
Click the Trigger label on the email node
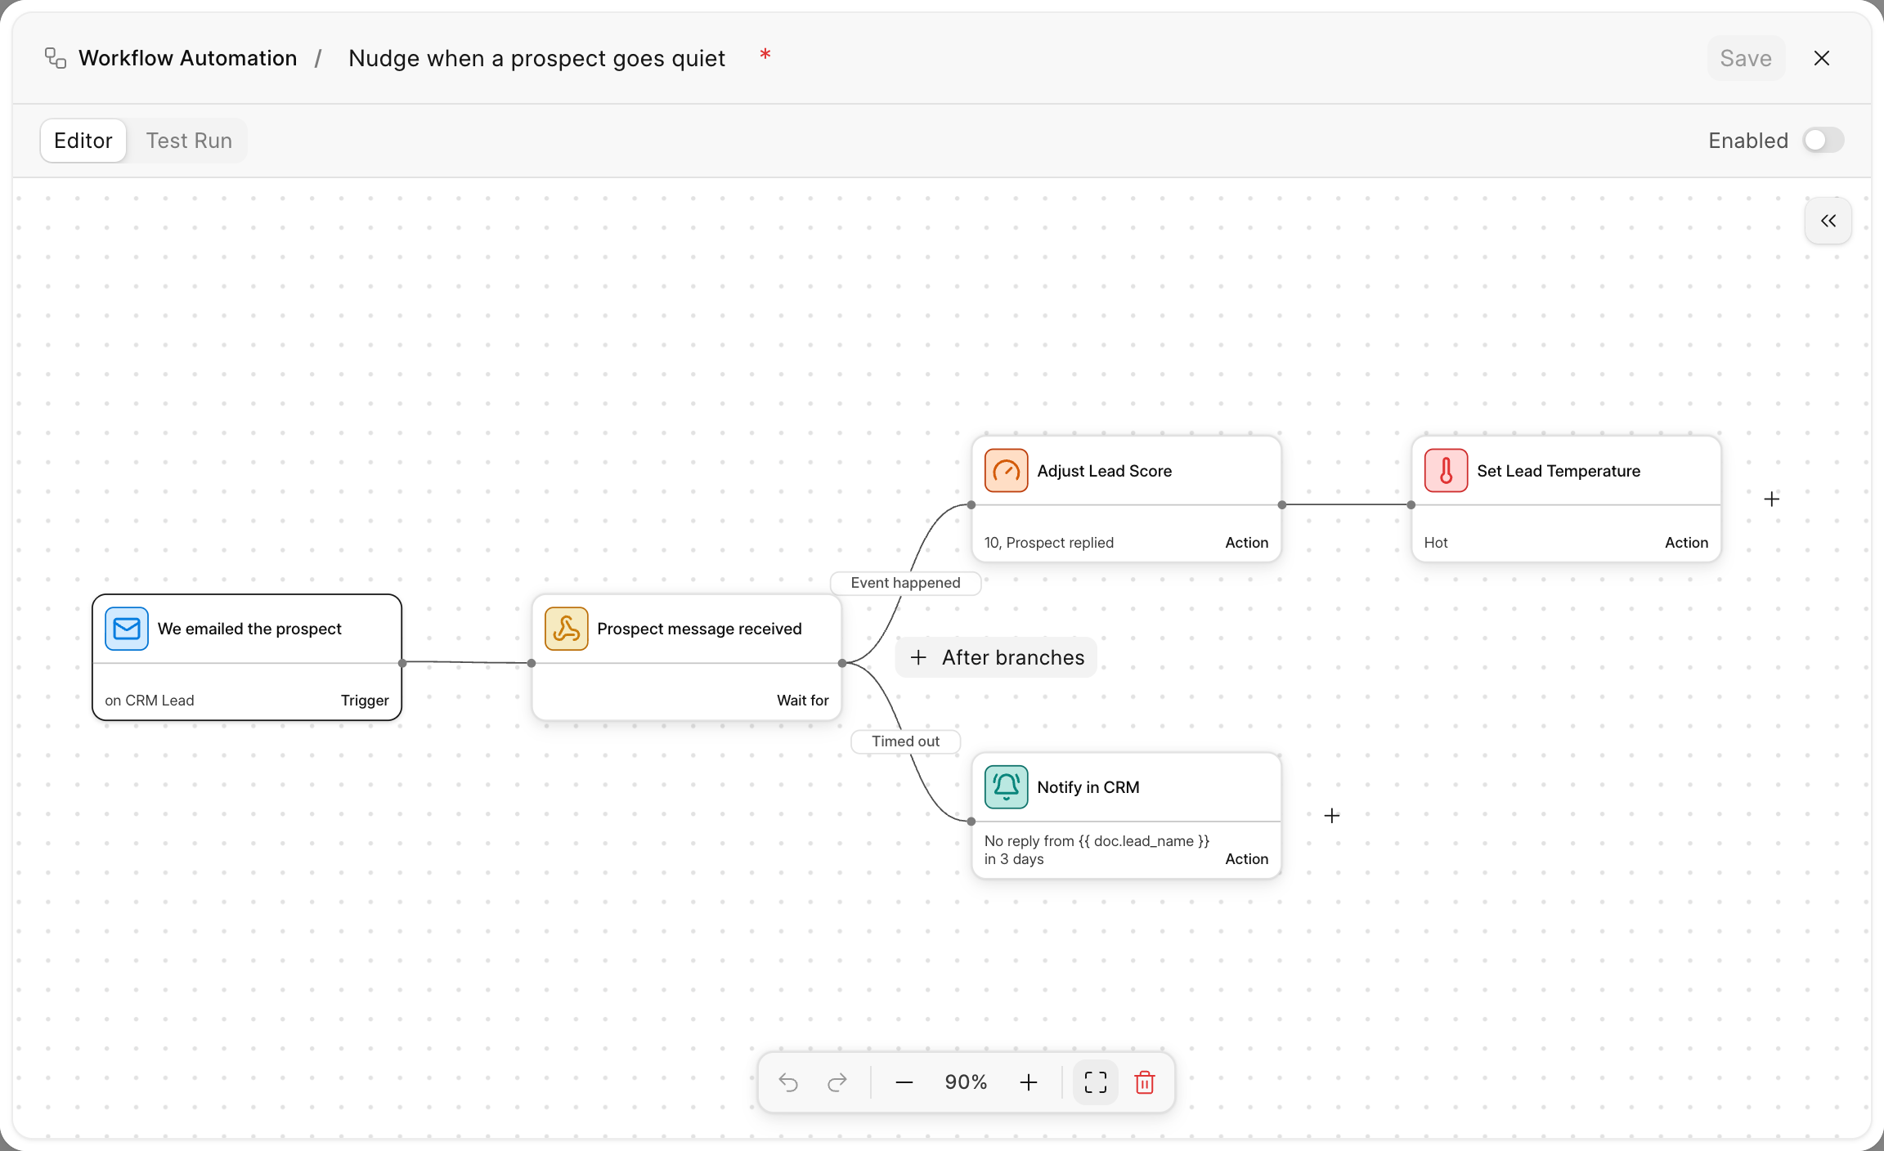pos(365,701)
